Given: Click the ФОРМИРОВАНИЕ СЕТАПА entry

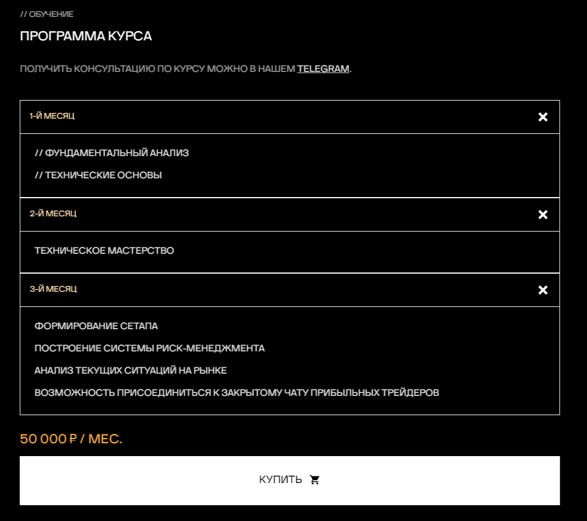Looking at the screenshot, I should pos(96,326).
